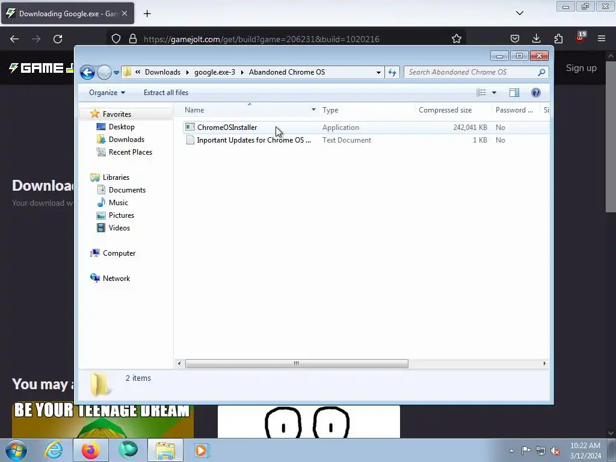Open Downloads in navigation pane favorites
Screen dimensions: 616x462
tap(126, 140)
